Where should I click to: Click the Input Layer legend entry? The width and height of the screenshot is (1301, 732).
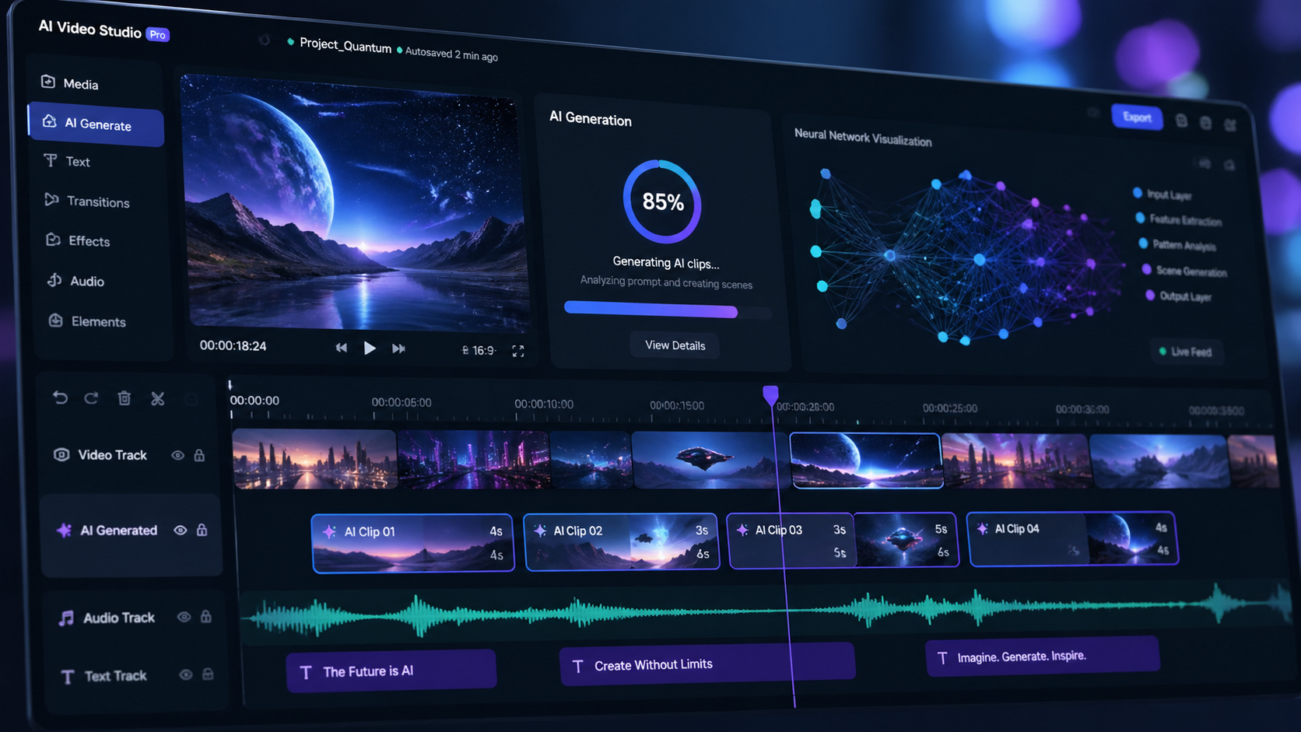(1163, 194)
